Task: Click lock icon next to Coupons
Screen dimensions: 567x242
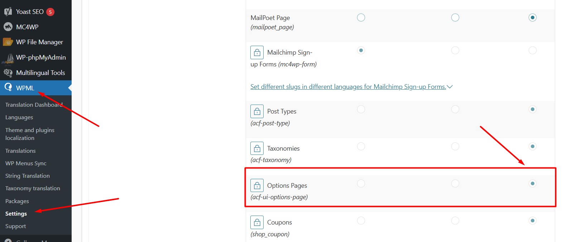Action: click(257, 222)
